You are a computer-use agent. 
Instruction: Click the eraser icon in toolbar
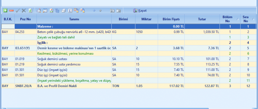[x=39, y=11]
